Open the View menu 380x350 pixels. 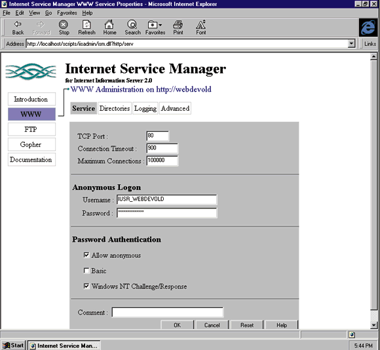(x=35, y=13)
